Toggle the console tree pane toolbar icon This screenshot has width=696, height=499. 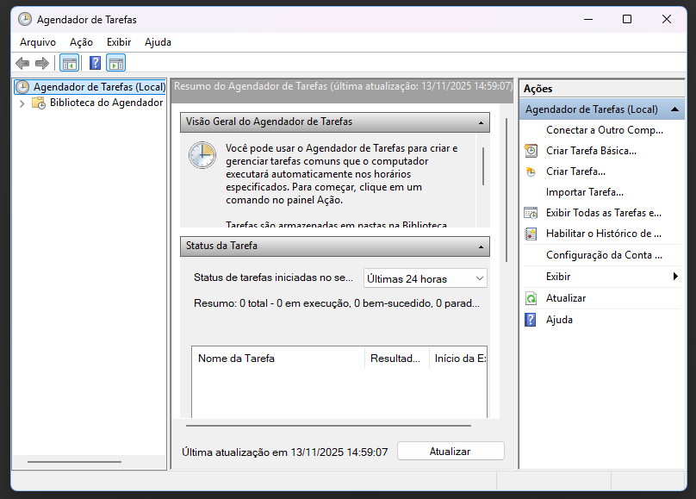[69, 63]
